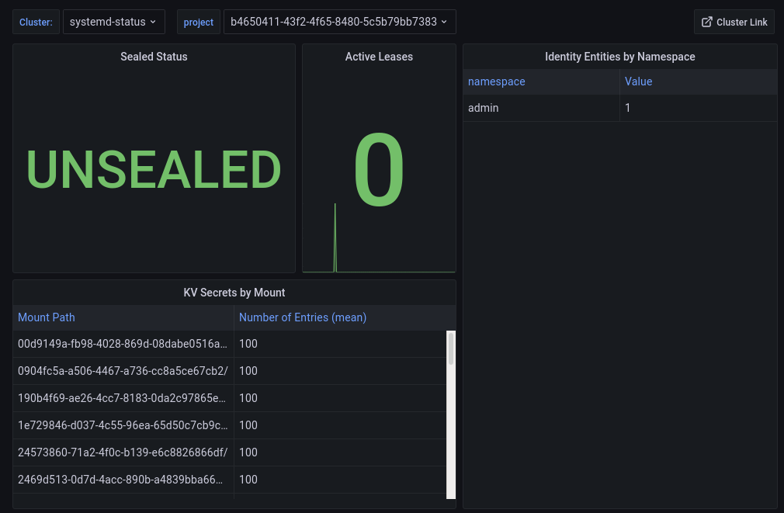Open the Sealed Status panel title menu

[x=154, y=57]
